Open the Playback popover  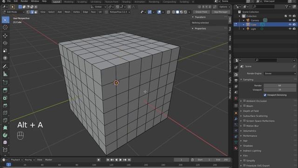pos(17,160)
